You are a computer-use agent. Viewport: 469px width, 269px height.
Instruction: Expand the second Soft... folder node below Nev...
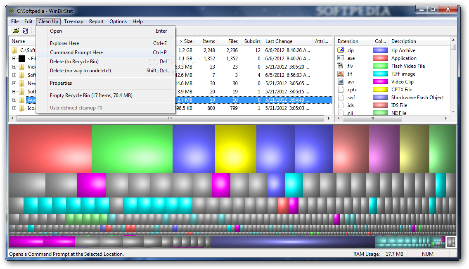click(x=14, y=92)
